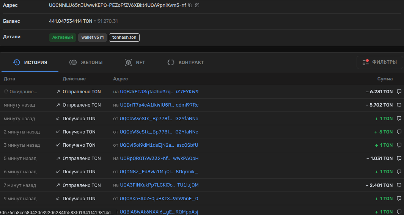Click the Активный status badge
The height and width of the screenshot is (215, 404).
tap(62, 38)
